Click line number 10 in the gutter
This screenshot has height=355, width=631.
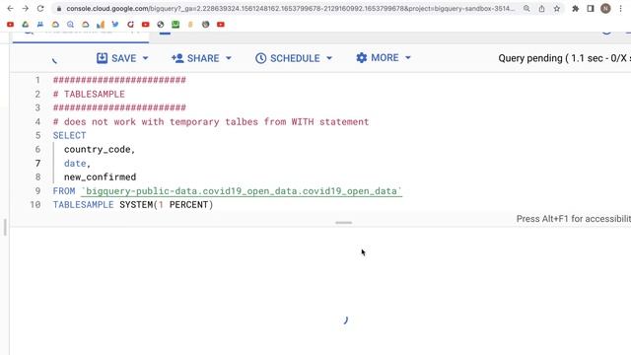[x=35, y=204]
